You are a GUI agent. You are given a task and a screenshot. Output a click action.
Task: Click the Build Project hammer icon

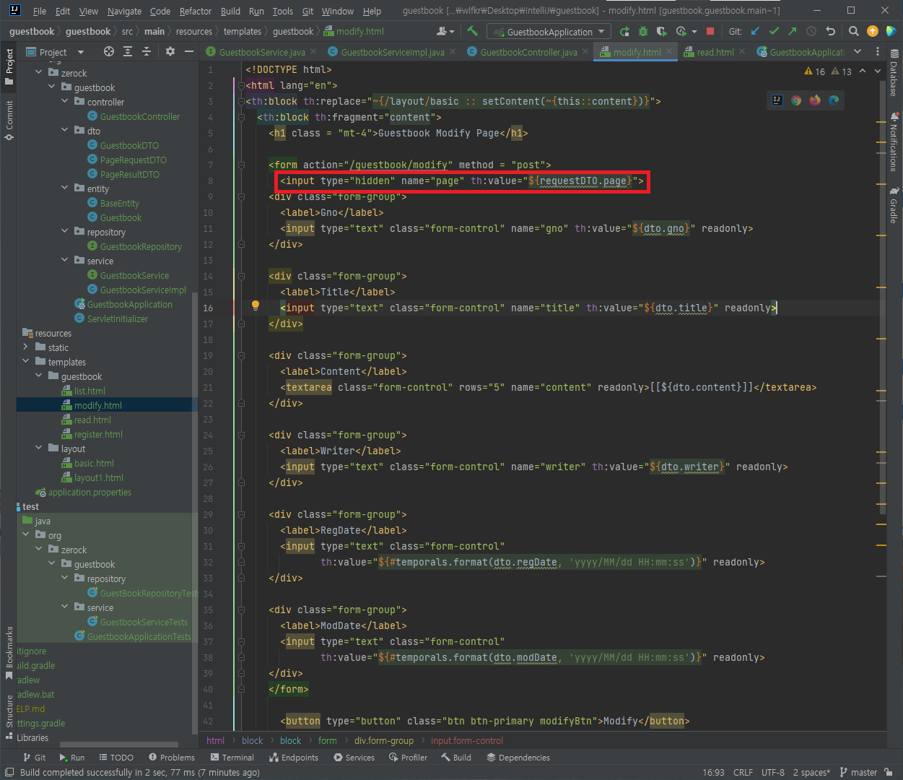pyautogui.click(x=472, y=31)
